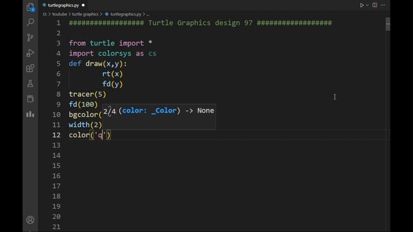Image resolution: width=413 pixels, height=232 pixels.
Task: Close the unsaved turtlegraphics.py tab dot
Action: (83, 5)
